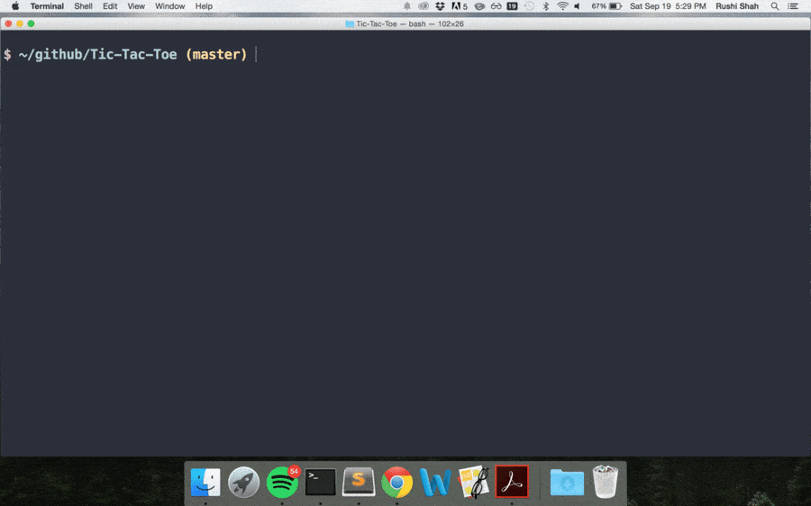The width and height of the screenshot is (811, 506).
Task: Click the notification bell icon in menu bar
Action: [x=407, y=6]
